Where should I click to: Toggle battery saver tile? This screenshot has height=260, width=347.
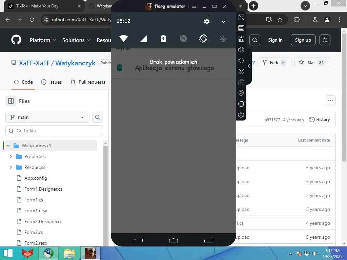click(163, 39)
